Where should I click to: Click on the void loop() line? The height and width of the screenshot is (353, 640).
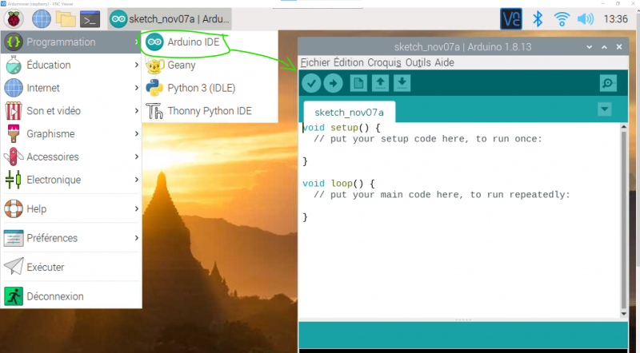pos(338,184)
